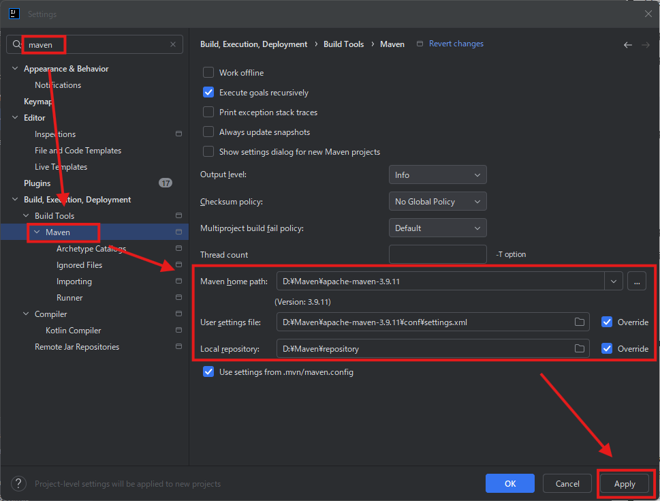
Task: Edit the Local repository path field
Action: point(433,348)
